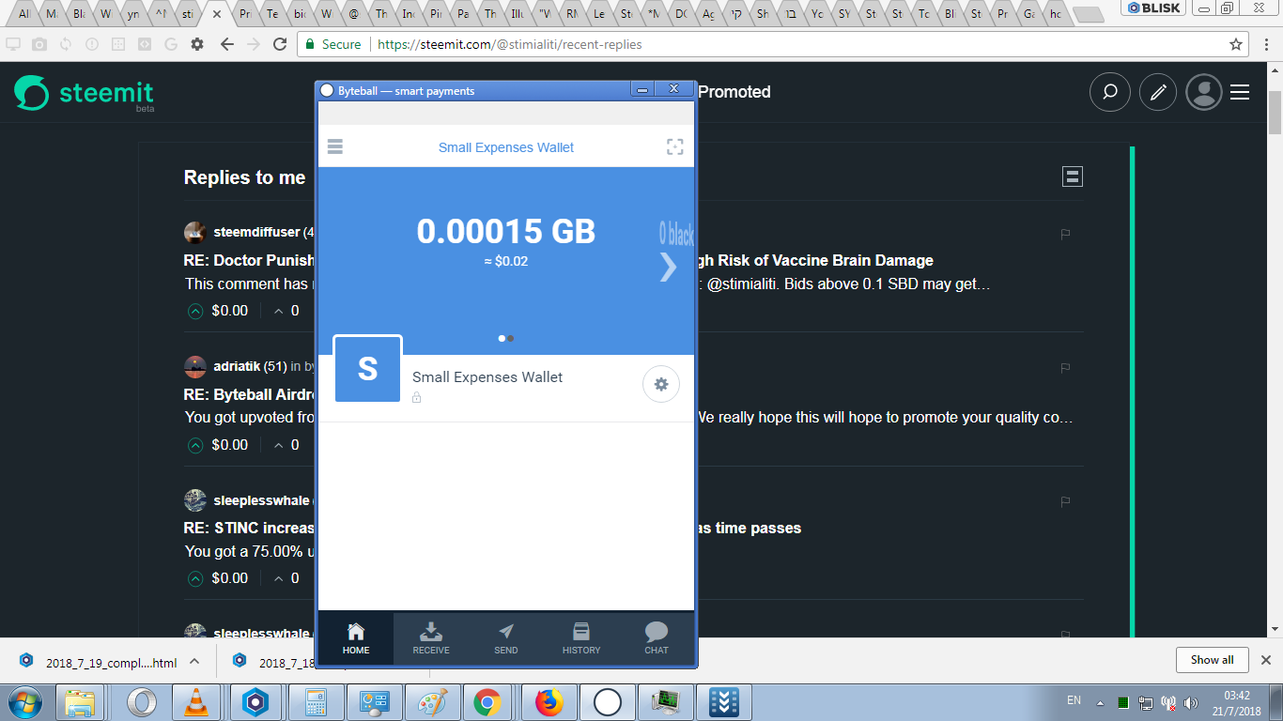The width and height of the screenshot is (1283, 721).
Task: Click the Steemit write post pencil icon
Action: 1159,92
